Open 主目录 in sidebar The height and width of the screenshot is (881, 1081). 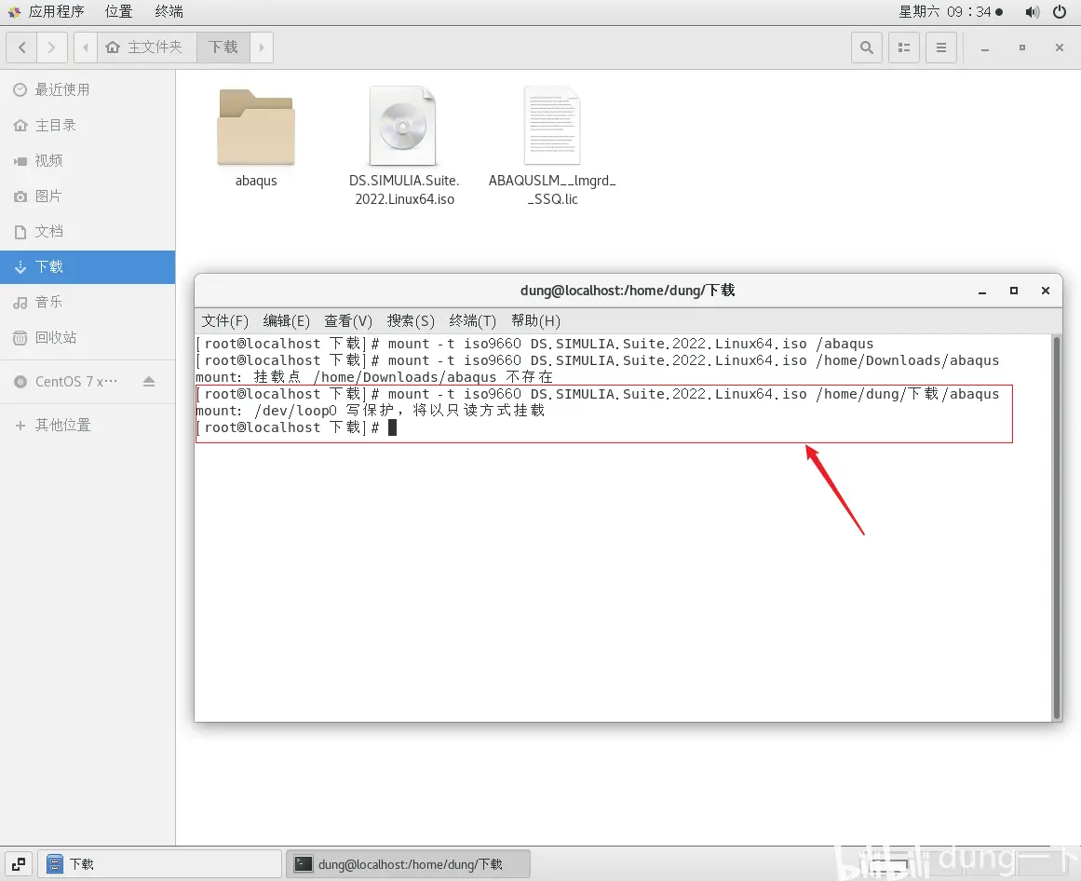[x=88, y=126]
